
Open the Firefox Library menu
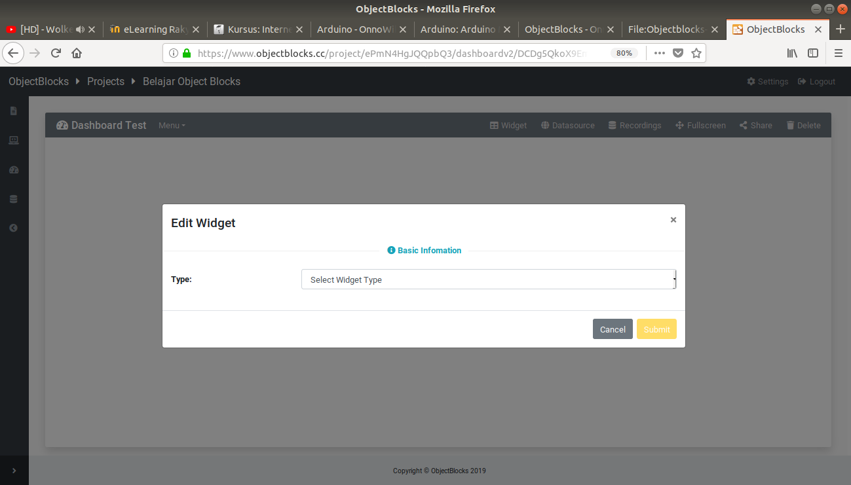[793, 53]
